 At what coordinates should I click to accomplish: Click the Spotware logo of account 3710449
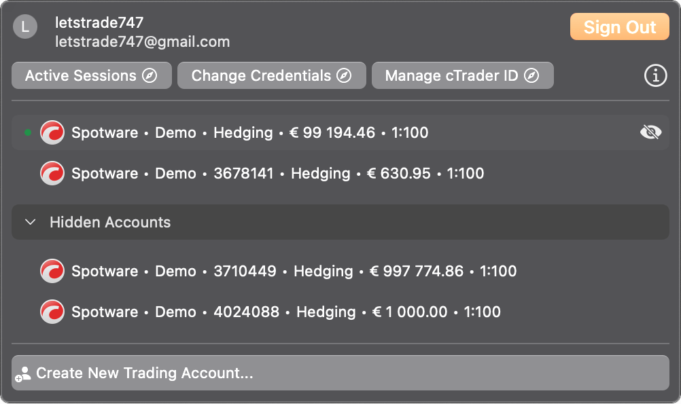pyautogui.click(x=52, y=271)
